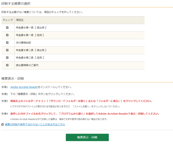173x147 pixels.
Task: Click the 項目名 column header
Action: click(x=20, y=20)
